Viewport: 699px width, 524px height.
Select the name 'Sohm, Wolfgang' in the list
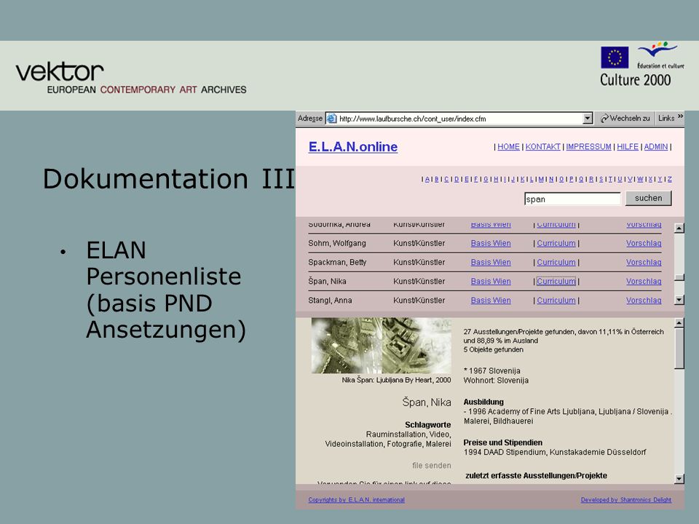coord(337,243)
